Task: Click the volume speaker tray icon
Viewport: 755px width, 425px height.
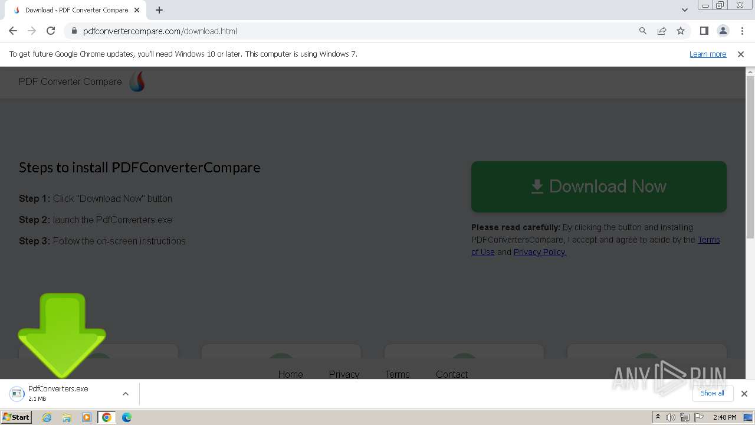Action: 671,417
